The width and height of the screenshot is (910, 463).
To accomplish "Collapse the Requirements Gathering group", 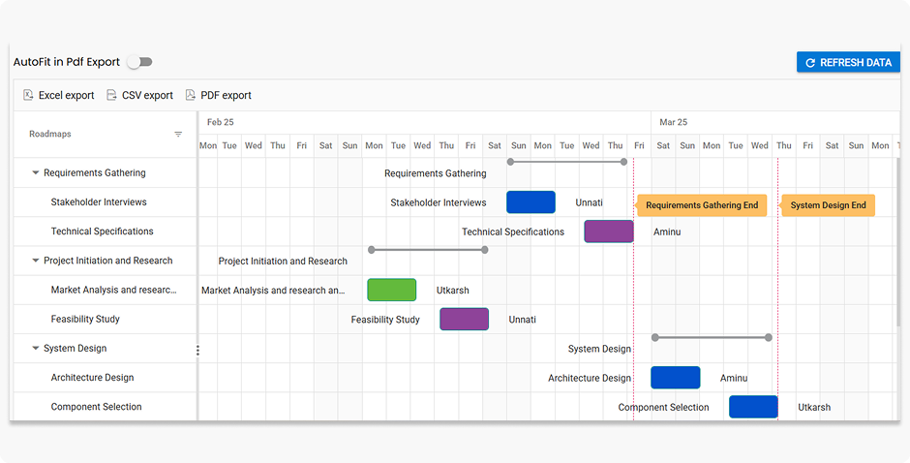I will pos(36,173).
